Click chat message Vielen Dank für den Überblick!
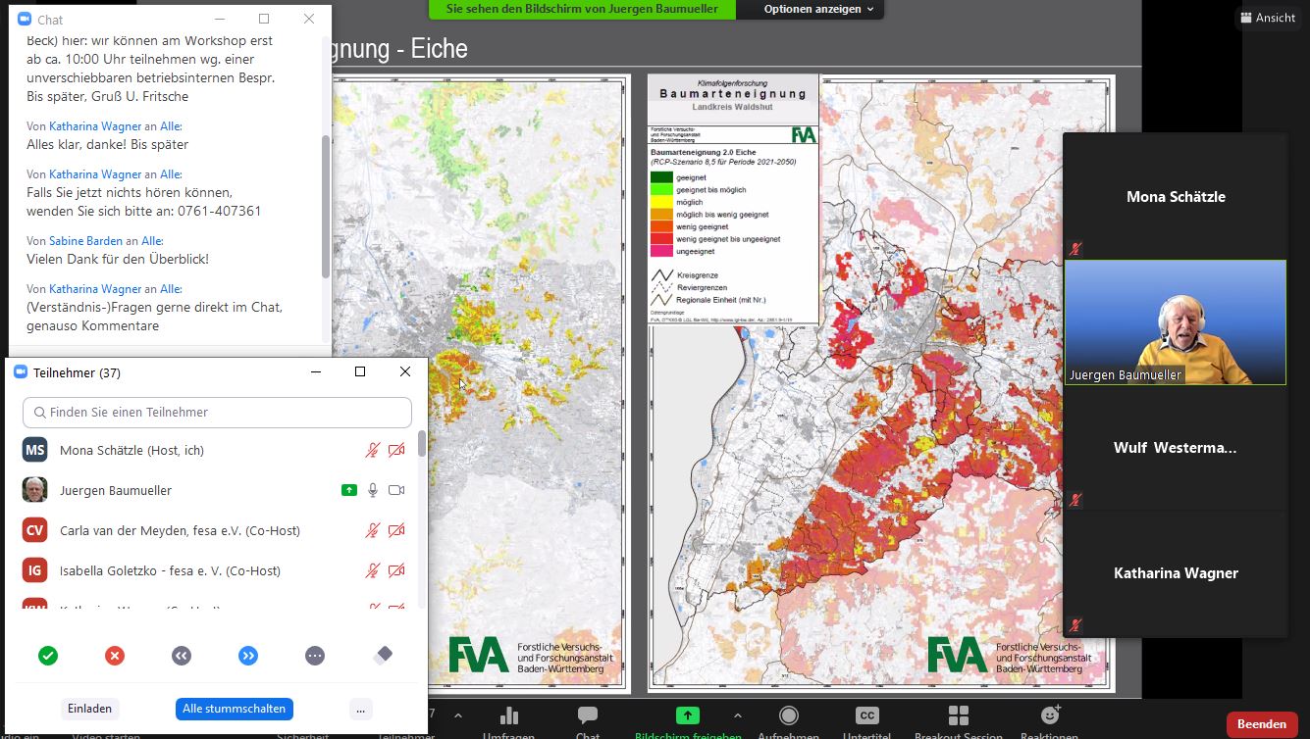The height and width of the screenshot is (739, 1310). pos(118,259)
